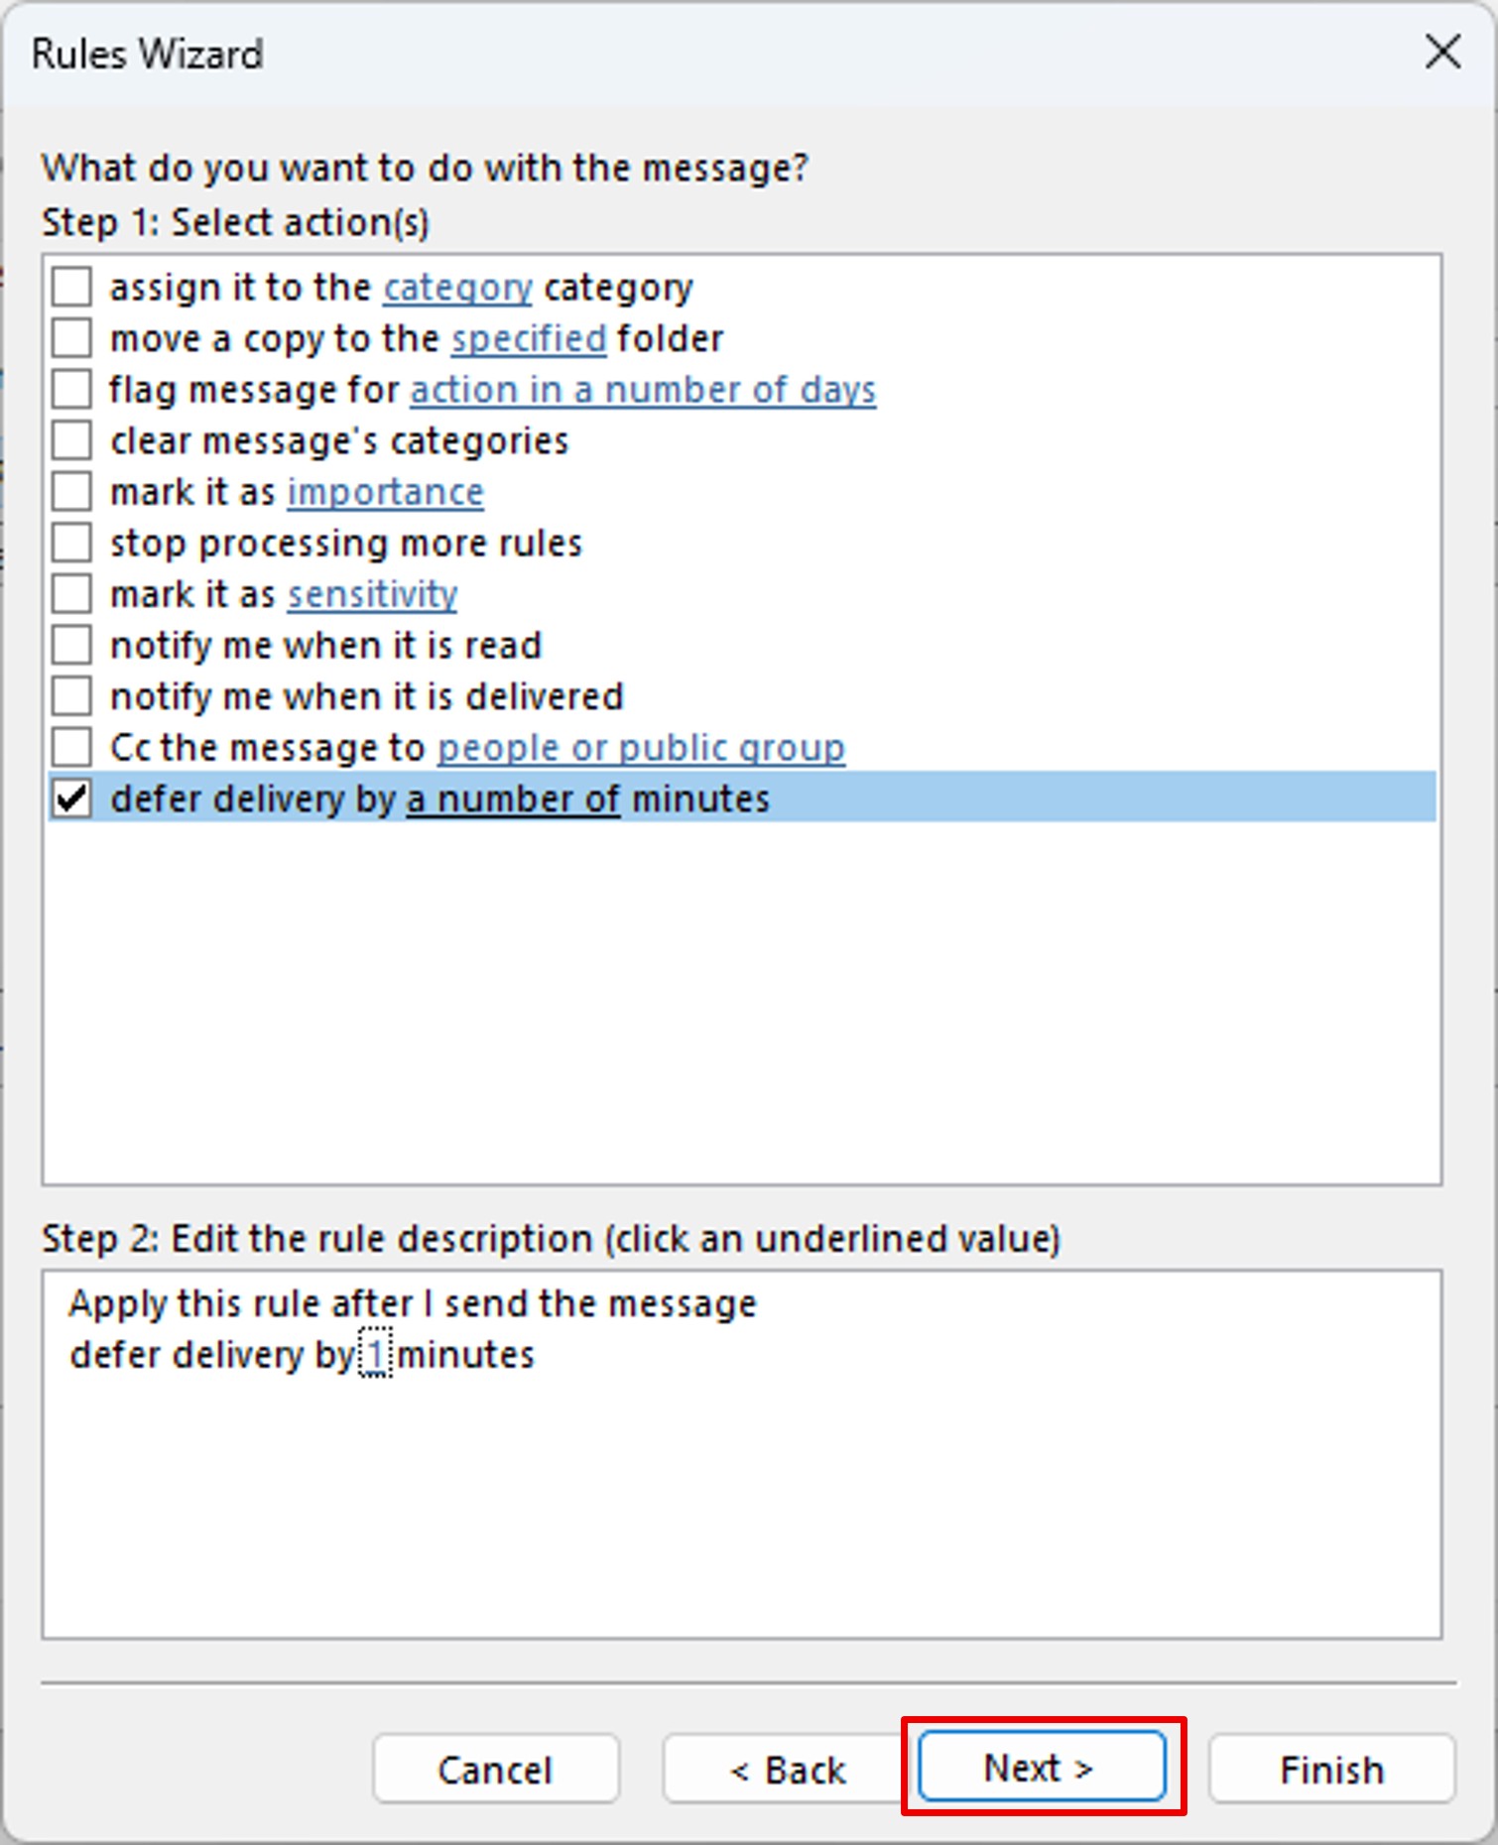Close the Rules Wizard dialog
The image size is (1498, 1845).
point(1442,52)
